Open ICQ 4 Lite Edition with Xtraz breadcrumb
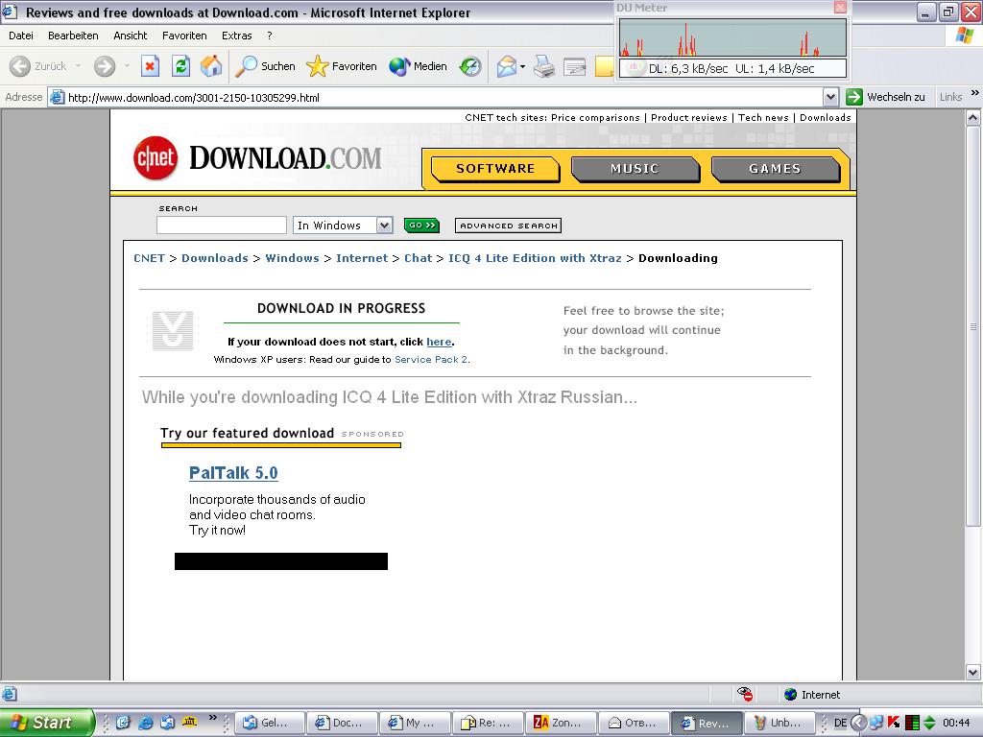The image size is (983, 737). (x=535, y=258)
